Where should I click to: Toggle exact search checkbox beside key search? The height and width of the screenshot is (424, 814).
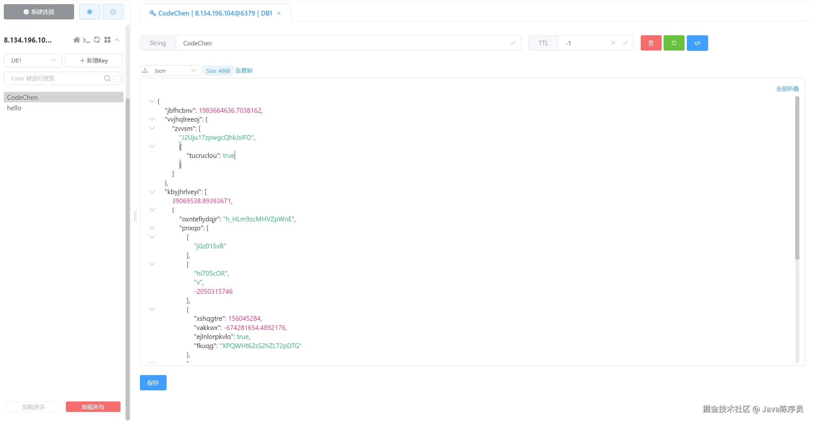(x=117, y=78)
